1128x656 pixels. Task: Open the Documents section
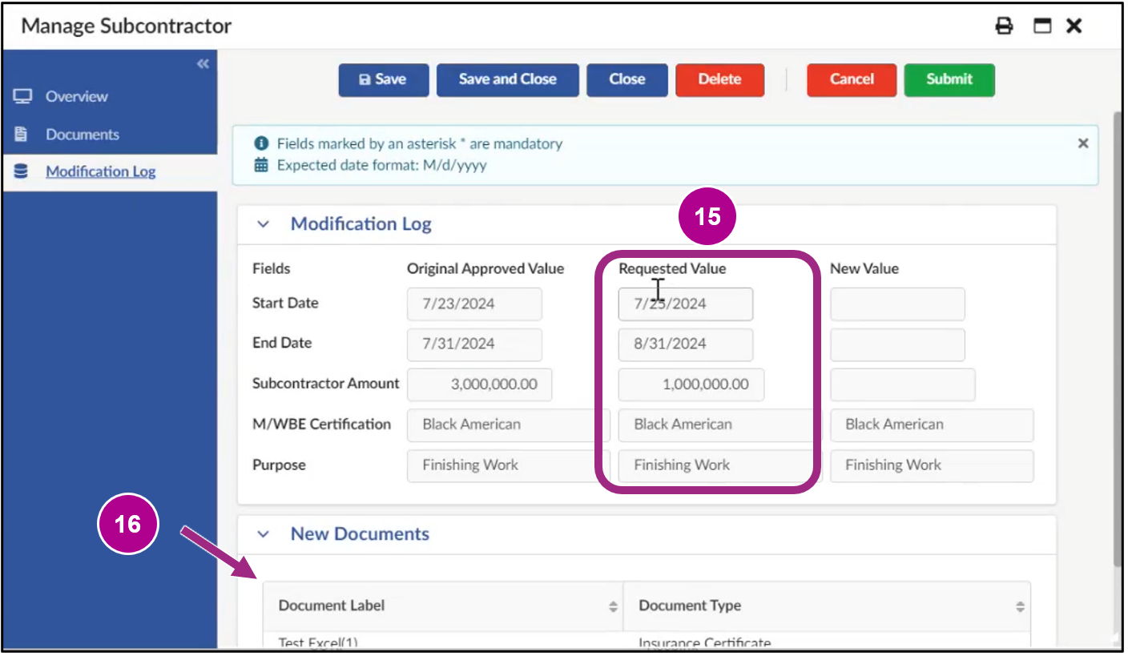pyautogui.click(x=82, y=135)
